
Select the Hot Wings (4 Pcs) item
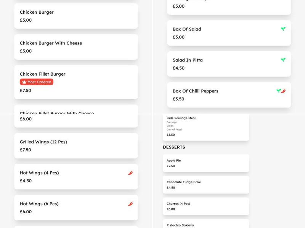point(76,177)
